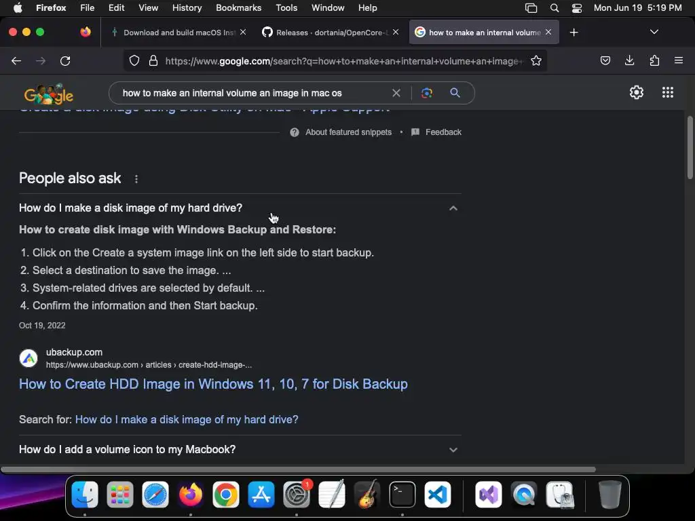The image size is (695, 521).
Task: Open GarageBand from the Dock
Action: pos(367,495)
